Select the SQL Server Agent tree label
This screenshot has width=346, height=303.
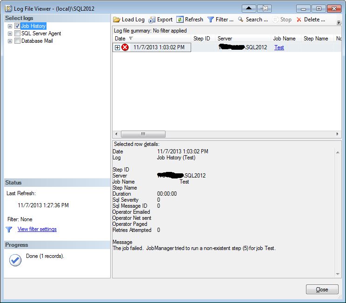[41, 33]
